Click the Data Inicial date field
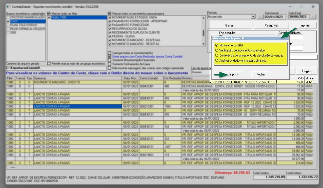 [275, 17]
